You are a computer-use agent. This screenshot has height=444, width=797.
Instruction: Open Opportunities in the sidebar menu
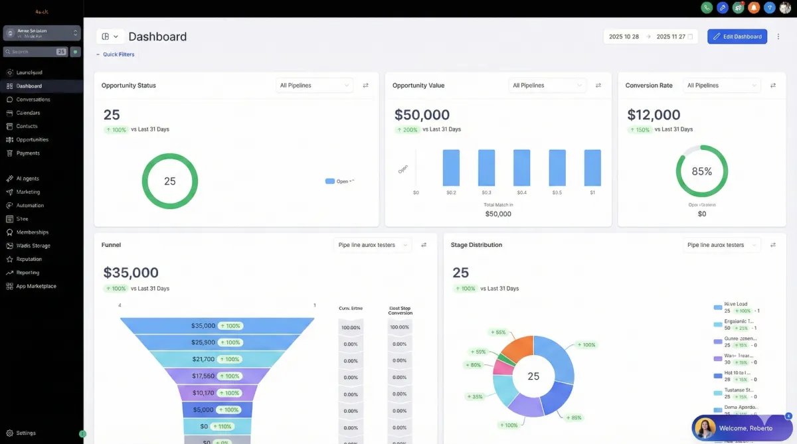[x=33, y=139]
